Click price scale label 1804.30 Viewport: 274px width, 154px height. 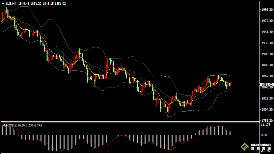coord(267,110)
